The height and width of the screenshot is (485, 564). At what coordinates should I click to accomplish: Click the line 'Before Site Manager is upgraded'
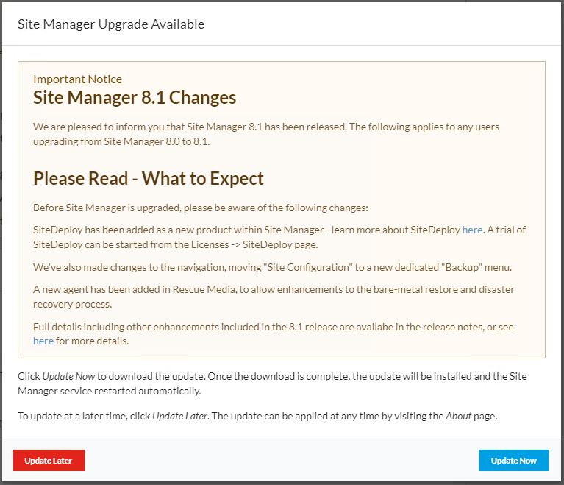(201, 208)
